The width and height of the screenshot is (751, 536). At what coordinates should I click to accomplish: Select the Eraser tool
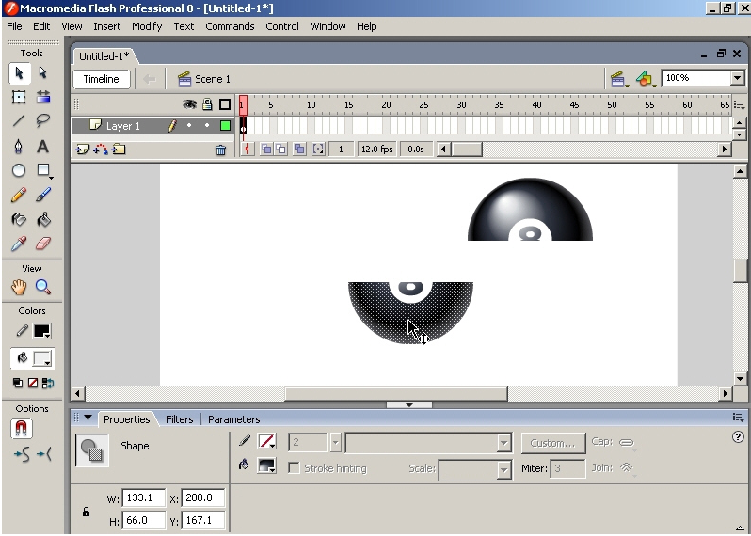point(43,244)
